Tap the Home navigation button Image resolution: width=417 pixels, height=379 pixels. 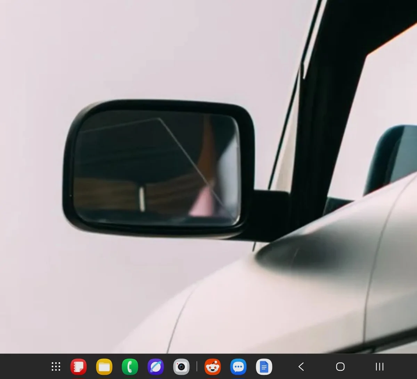(x=341, y=366)
